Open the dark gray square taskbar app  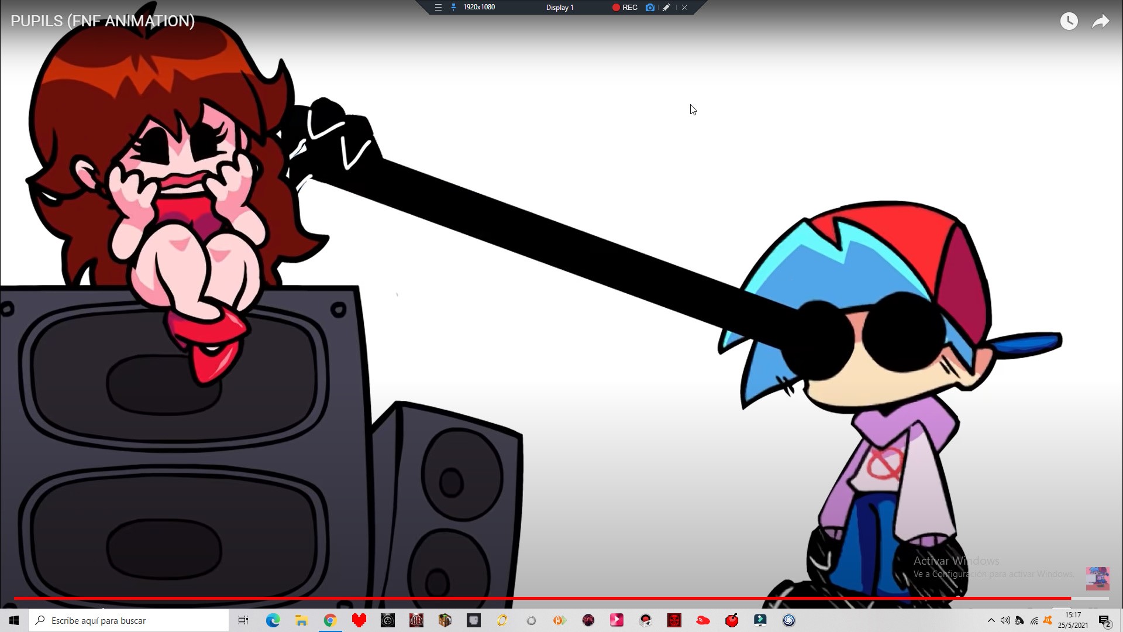pyautogui.click(x=474, y=620)
